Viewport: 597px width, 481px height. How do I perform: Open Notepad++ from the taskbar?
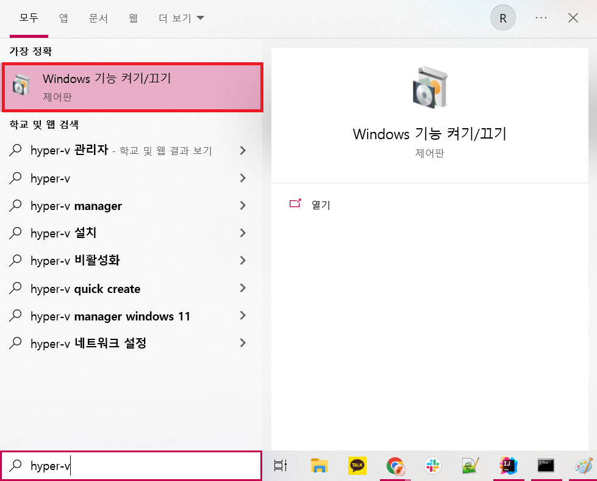(x=471, y=465)
